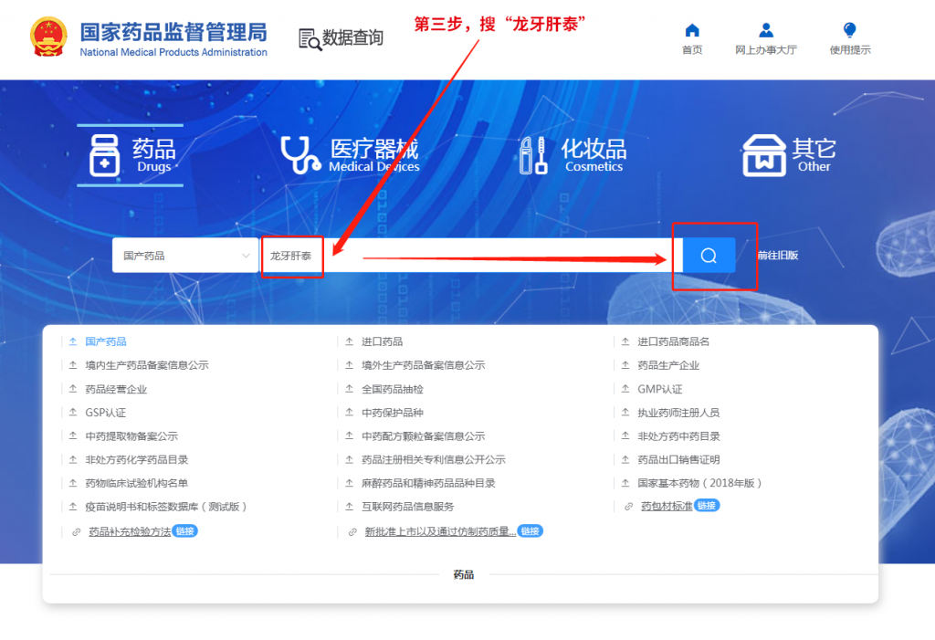Click the 数据查询 page title text

pyautogui.click(x=352, y=37)
